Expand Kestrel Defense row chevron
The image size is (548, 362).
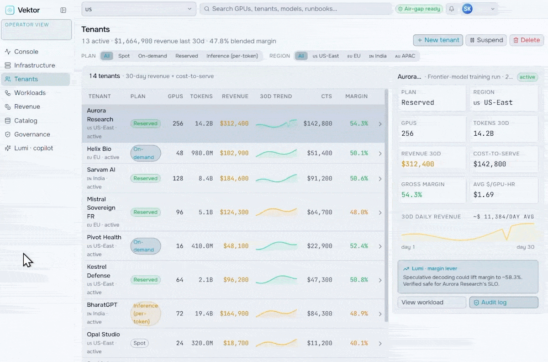[x=380, y=280]
